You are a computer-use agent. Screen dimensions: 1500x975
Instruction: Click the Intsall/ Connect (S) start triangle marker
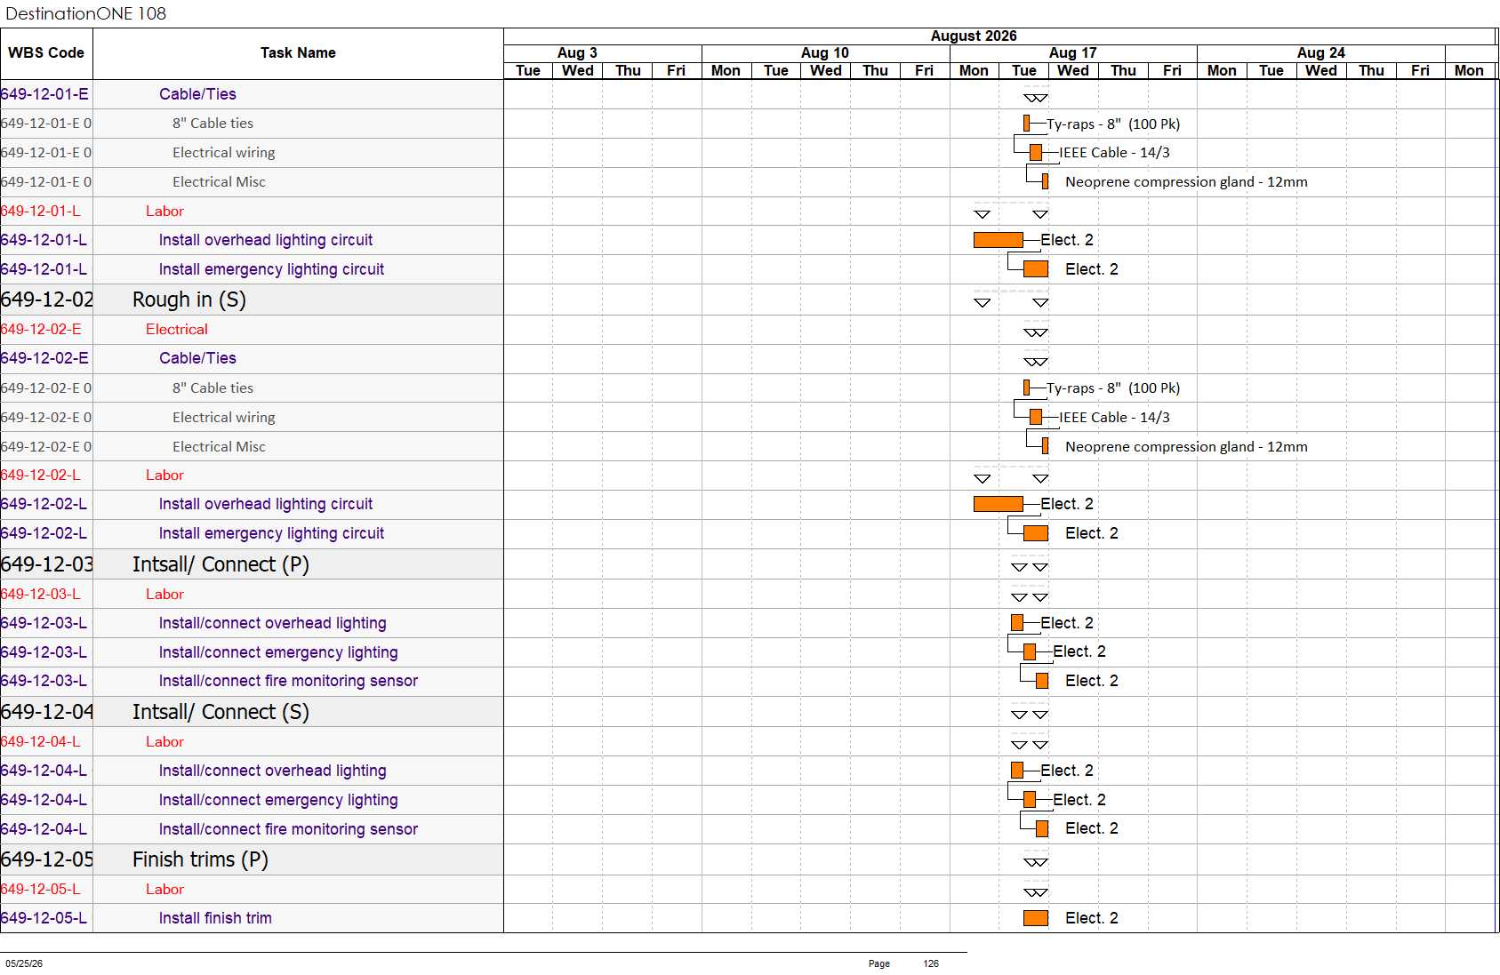click(x=1020, y=715)
